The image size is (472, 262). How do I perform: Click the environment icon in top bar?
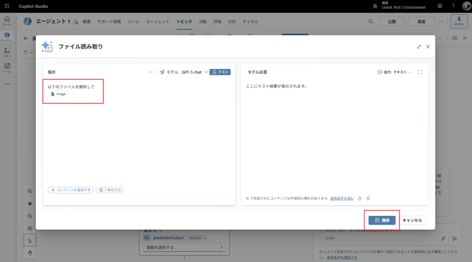375,6
